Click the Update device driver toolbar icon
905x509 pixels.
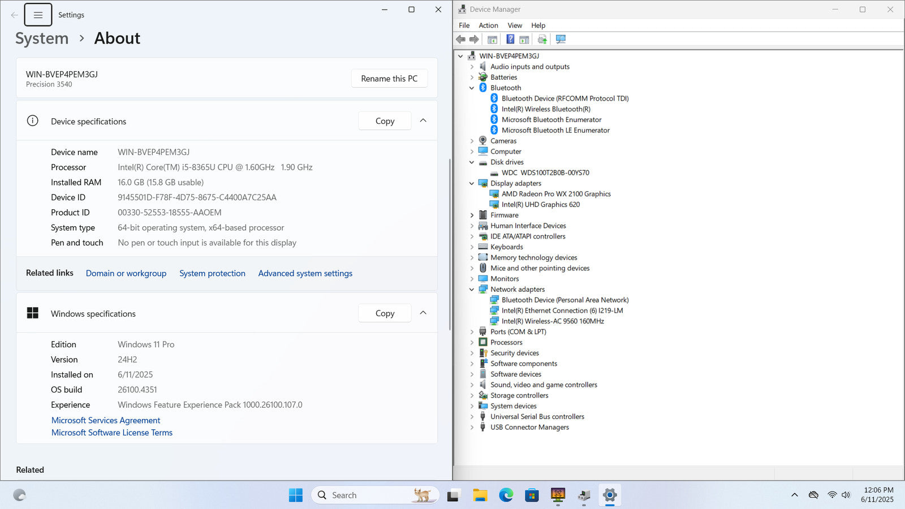pyautogui.click(x=542, y=39)
